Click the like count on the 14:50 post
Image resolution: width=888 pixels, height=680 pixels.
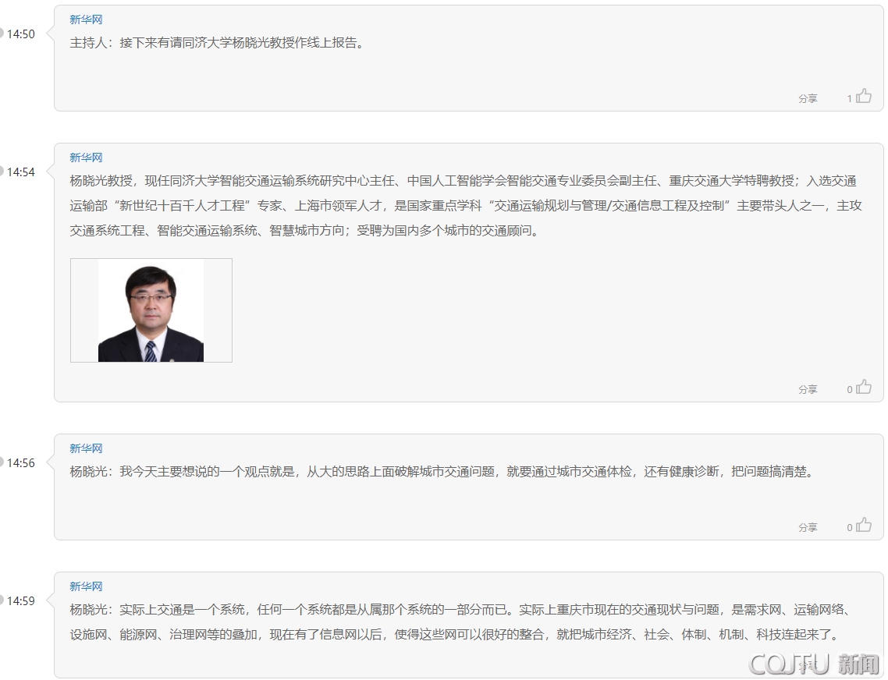849,99
